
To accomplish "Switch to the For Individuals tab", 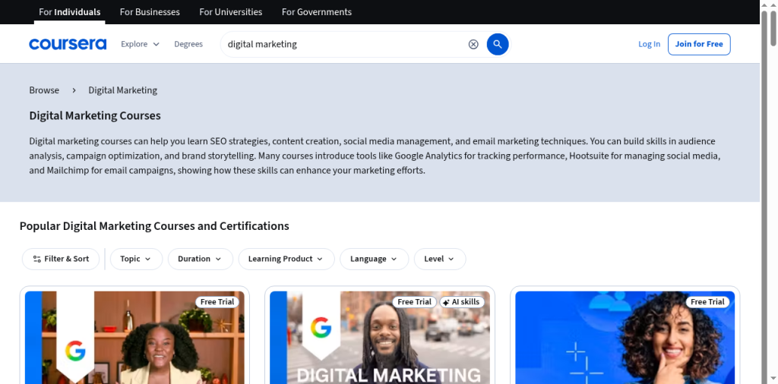I will [x=69, y=12].
